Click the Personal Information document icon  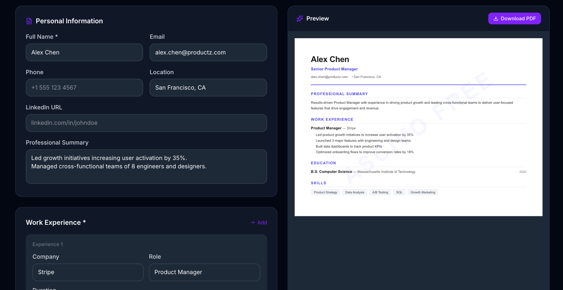tap(29, 21)
